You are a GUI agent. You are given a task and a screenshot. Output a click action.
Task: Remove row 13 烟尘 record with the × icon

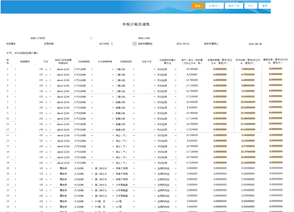click(x=46, y=135)
